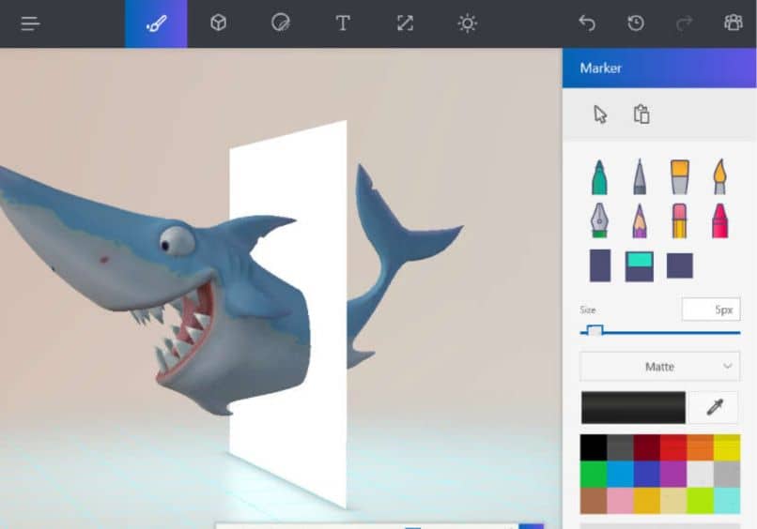Pick the pink color swatch
This screenshot has height=529, width=757.
click(x=620, y=501)
